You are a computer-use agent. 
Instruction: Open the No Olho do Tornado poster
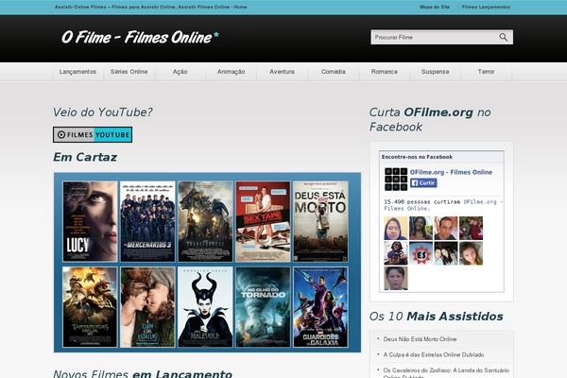263,307
